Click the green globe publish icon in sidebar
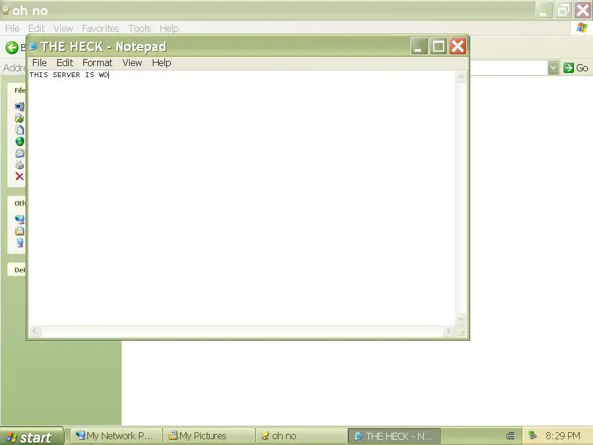This screenshot has width=593, height=445. click(x=20, y=141)
